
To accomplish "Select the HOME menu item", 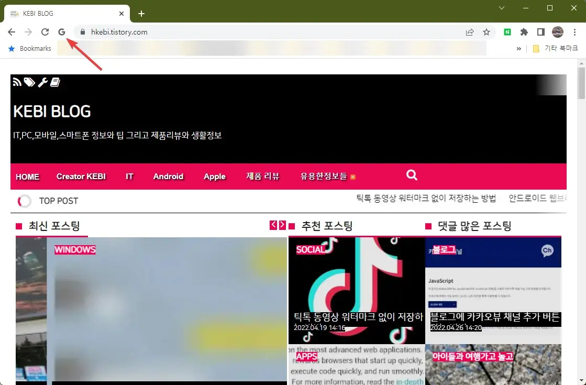I will (x=28, y=177).
